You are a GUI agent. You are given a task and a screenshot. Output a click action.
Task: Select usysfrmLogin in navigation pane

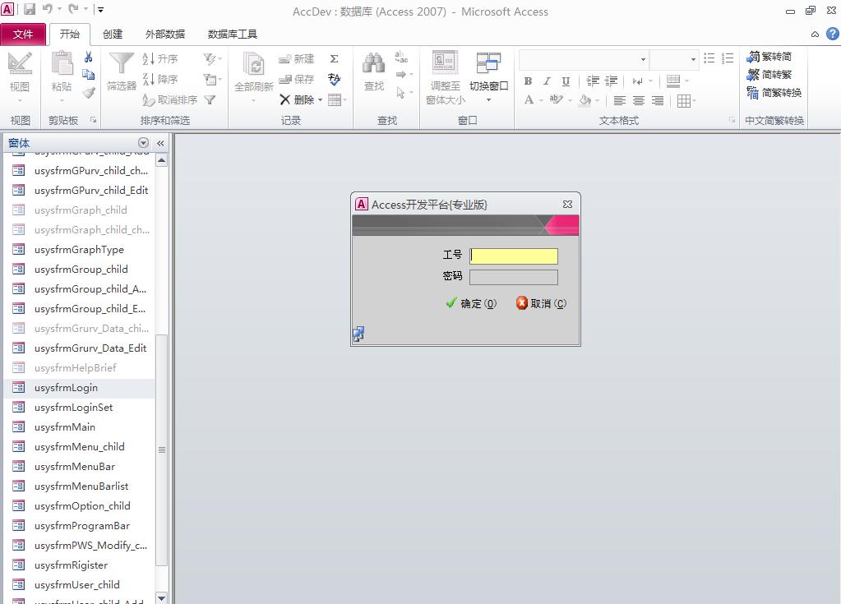pyautogui.click(x=79, y=388)
